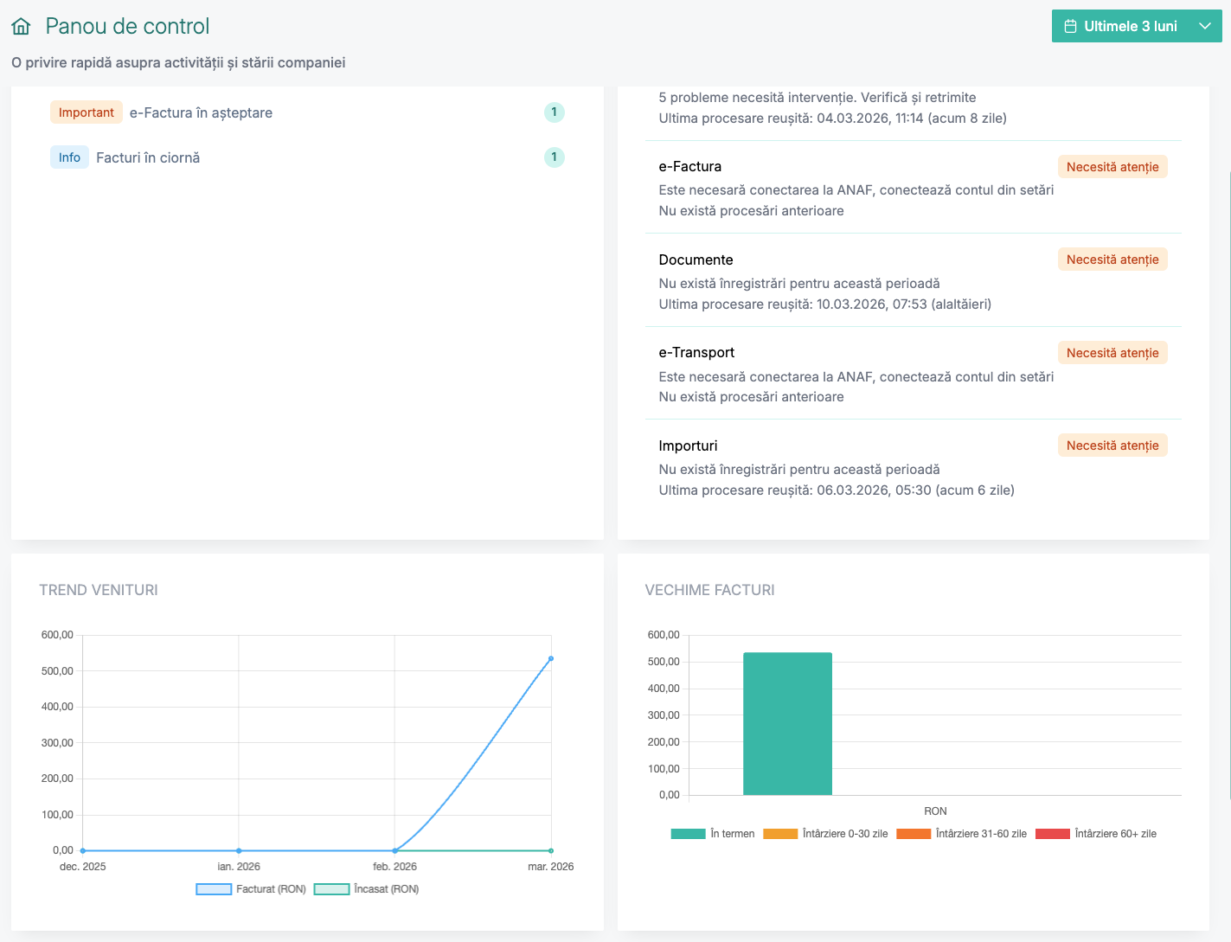The width and height of the screenshot is (1231, 942).
Task: Click Întârziere 0-30 zile legend swatch
Action: click(780, 834)
